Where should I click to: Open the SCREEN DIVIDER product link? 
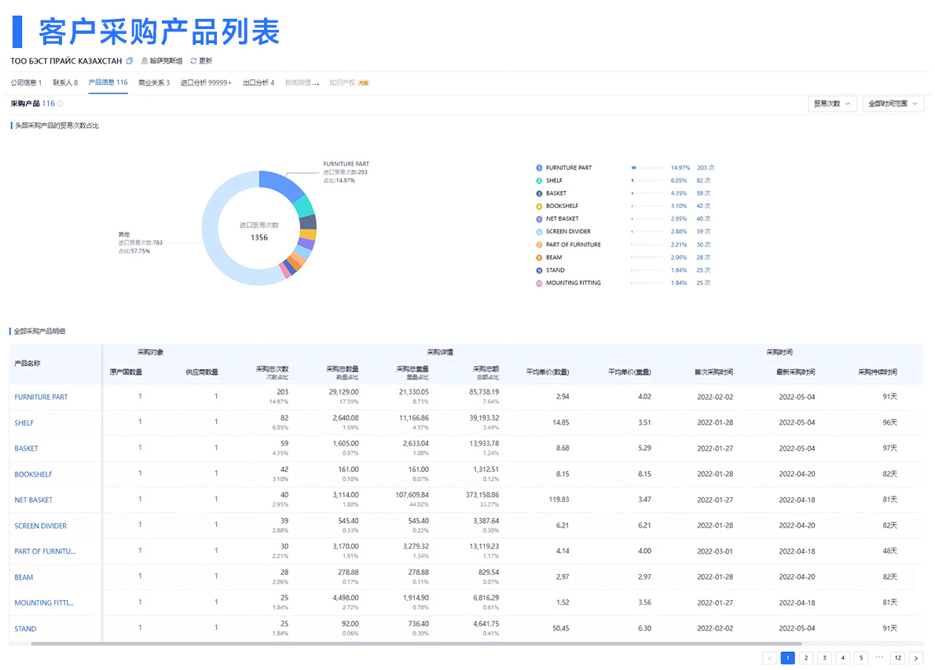tap(41, 526)
